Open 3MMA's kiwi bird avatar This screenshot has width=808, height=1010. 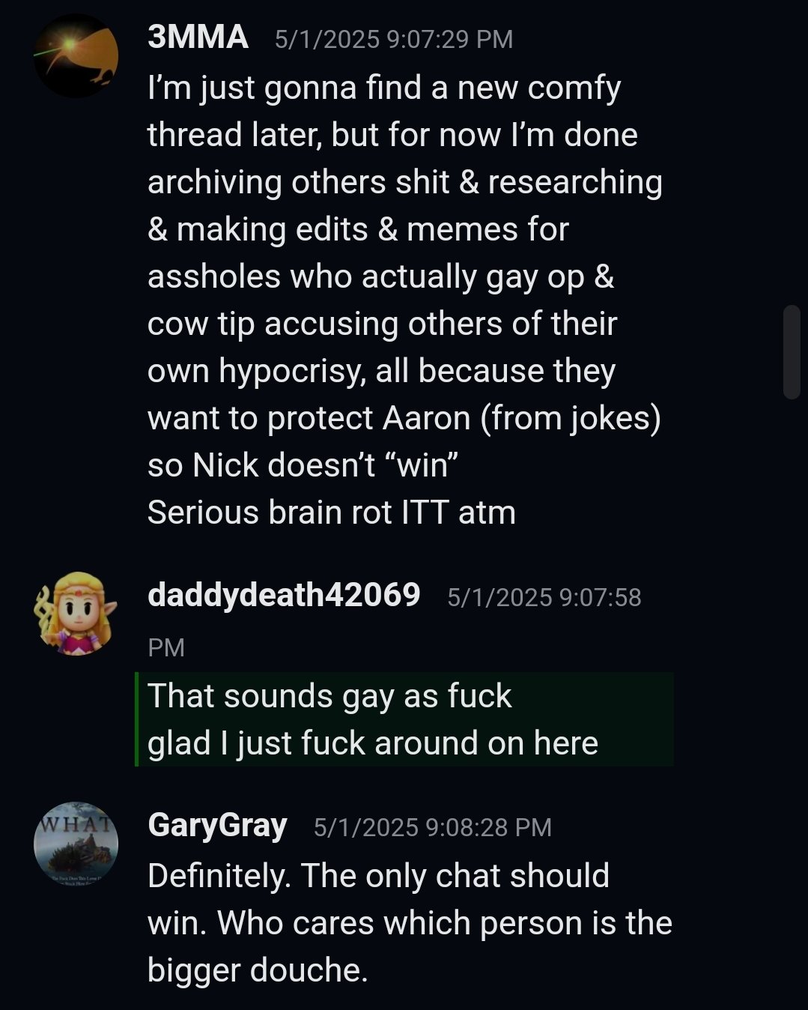(x=76, y=55)
